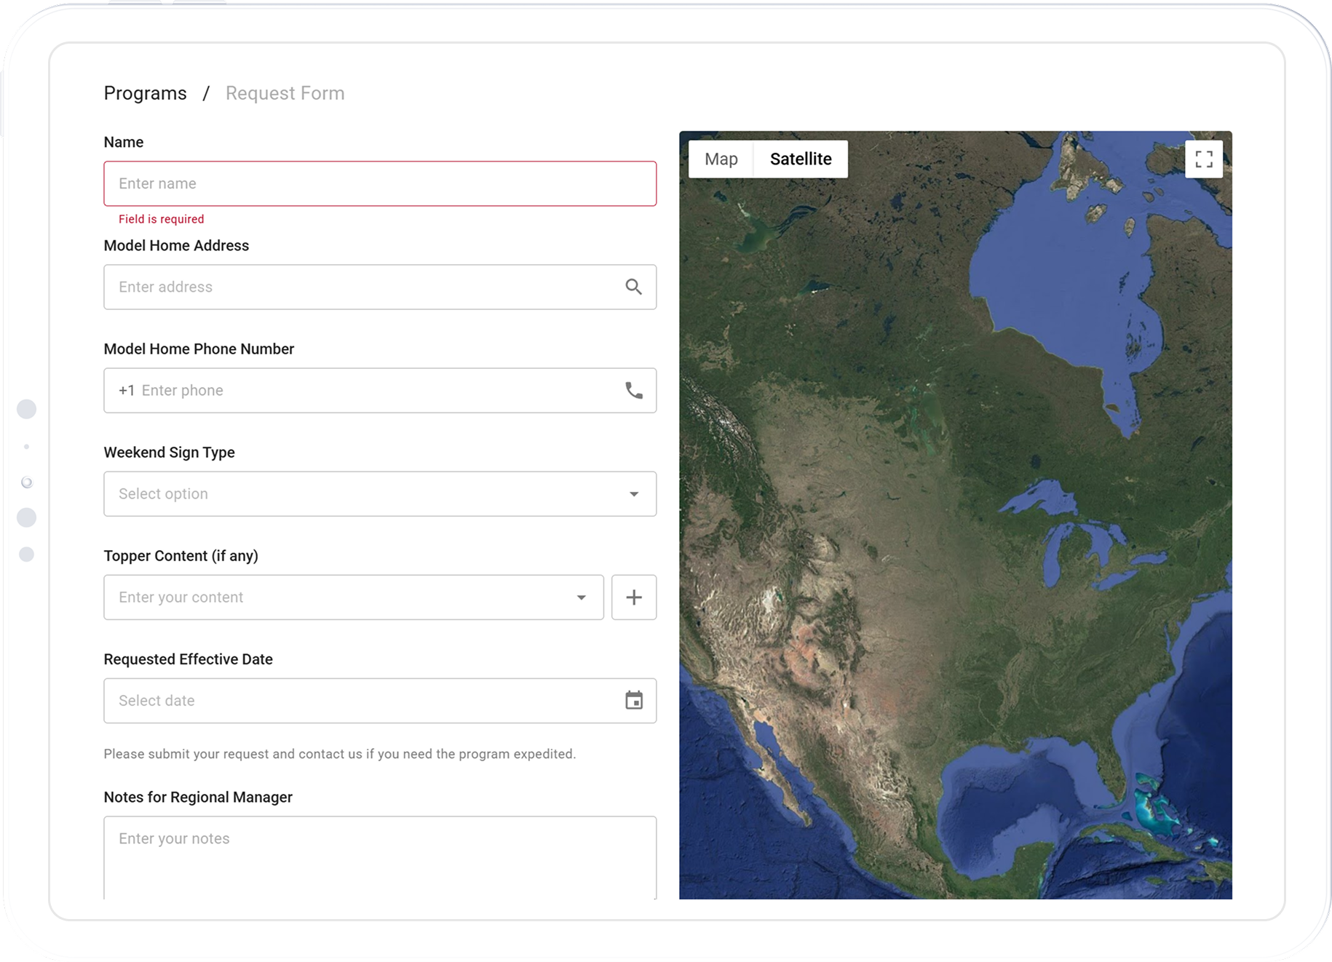Click the search icon in address field
1332x962 pixels.
[633, 287]
